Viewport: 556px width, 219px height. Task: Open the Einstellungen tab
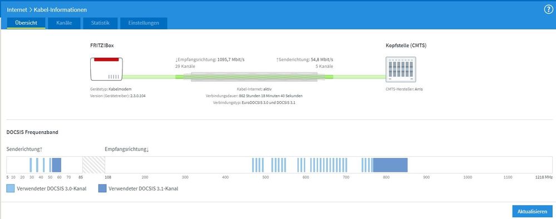[x=144, y=23]
